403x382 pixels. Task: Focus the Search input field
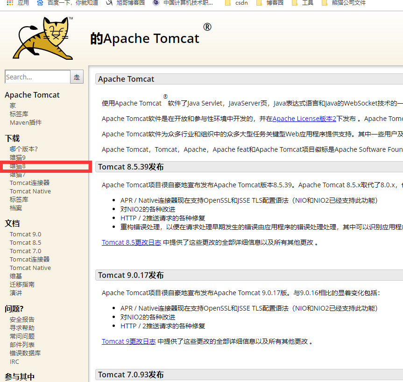(x=37, y=77)
